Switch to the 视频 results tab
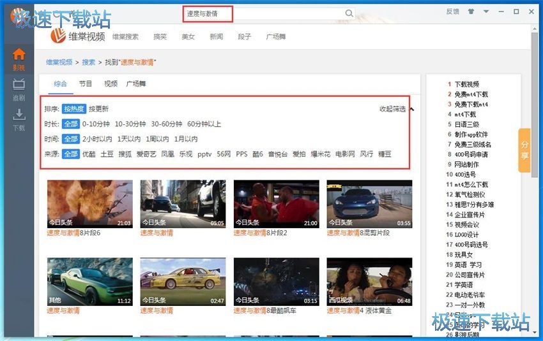 click(111, 83)
